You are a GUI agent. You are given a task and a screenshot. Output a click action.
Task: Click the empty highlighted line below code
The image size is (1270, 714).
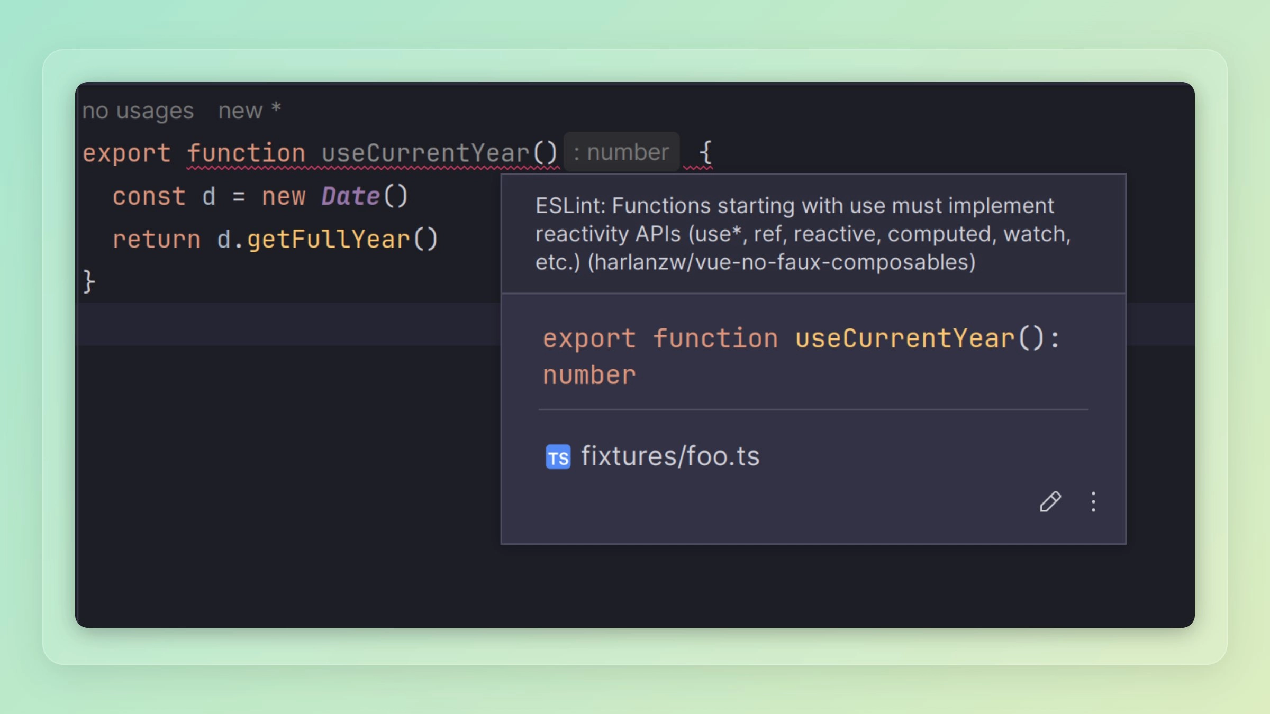[x=286, y=324]
